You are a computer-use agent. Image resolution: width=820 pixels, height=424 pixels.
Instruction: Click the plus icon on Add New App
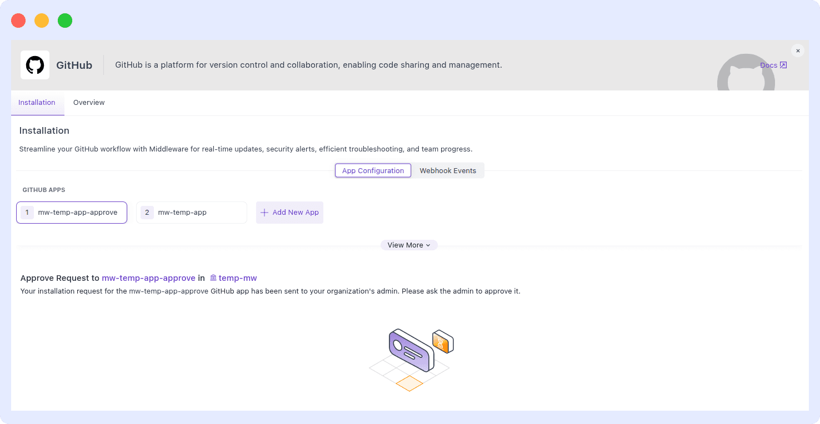(264, 212)
